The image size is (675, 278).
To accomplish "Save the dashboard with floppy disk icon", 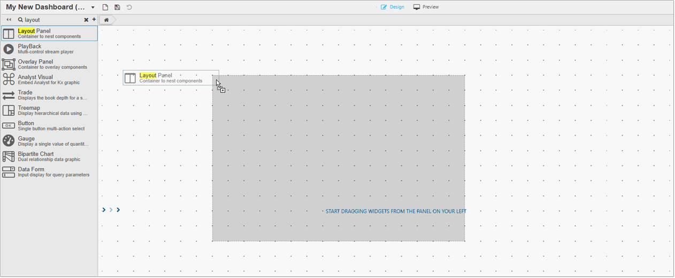I will (117, 7).
